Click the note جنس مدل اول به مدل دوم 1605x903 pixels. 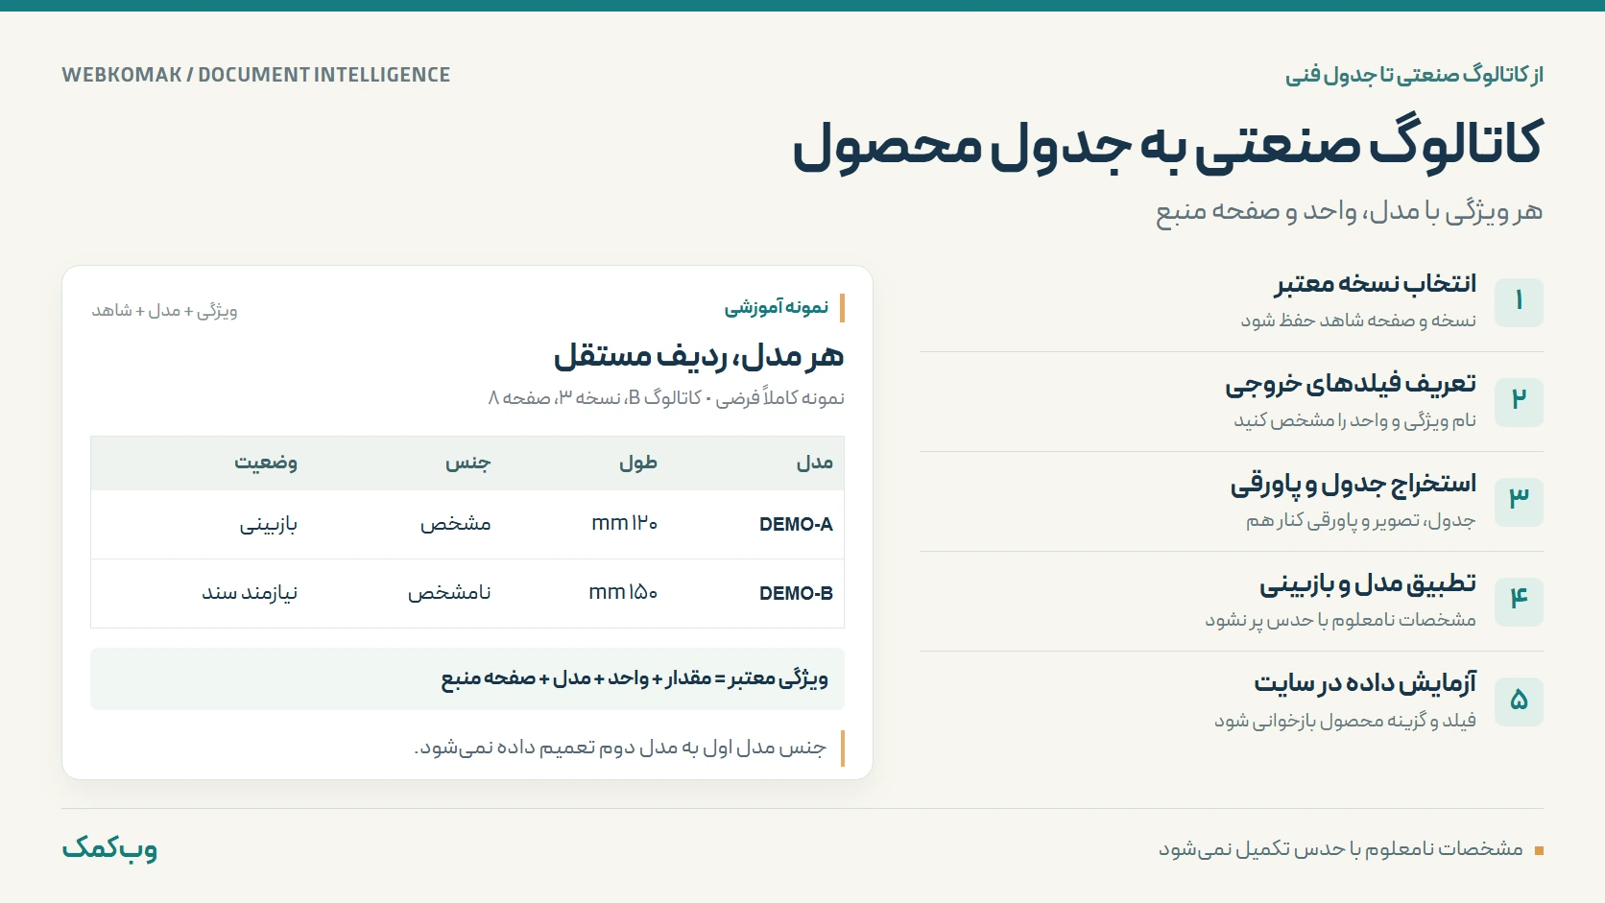(x=620, y=748)
